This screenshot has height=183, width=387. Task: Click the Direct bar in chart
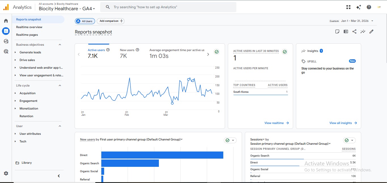pos(162,155)
